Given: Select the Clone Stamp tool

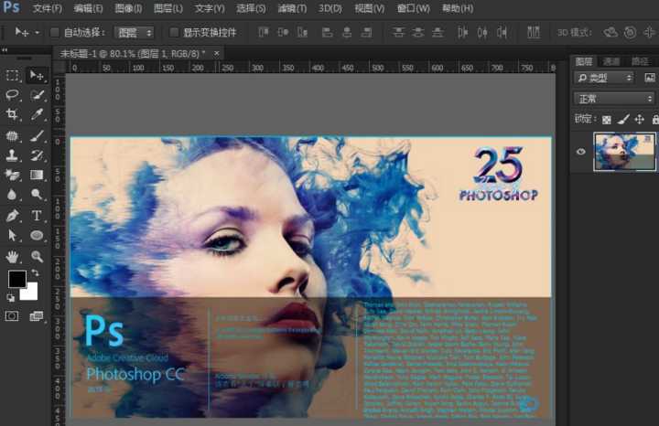Looking at the screenshot, I should (12, 154).
